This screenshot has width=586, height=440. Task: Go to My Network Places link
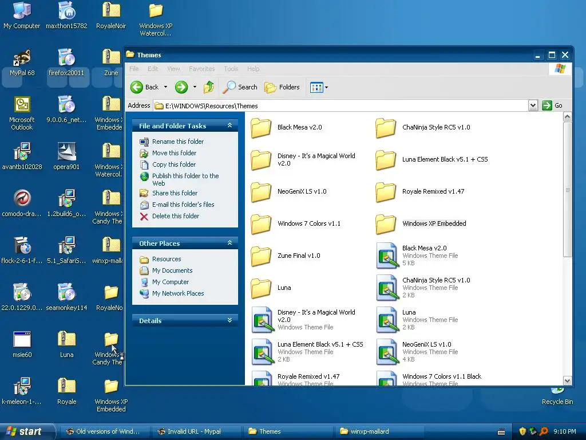pyautogui.click(x=178, y=293)
